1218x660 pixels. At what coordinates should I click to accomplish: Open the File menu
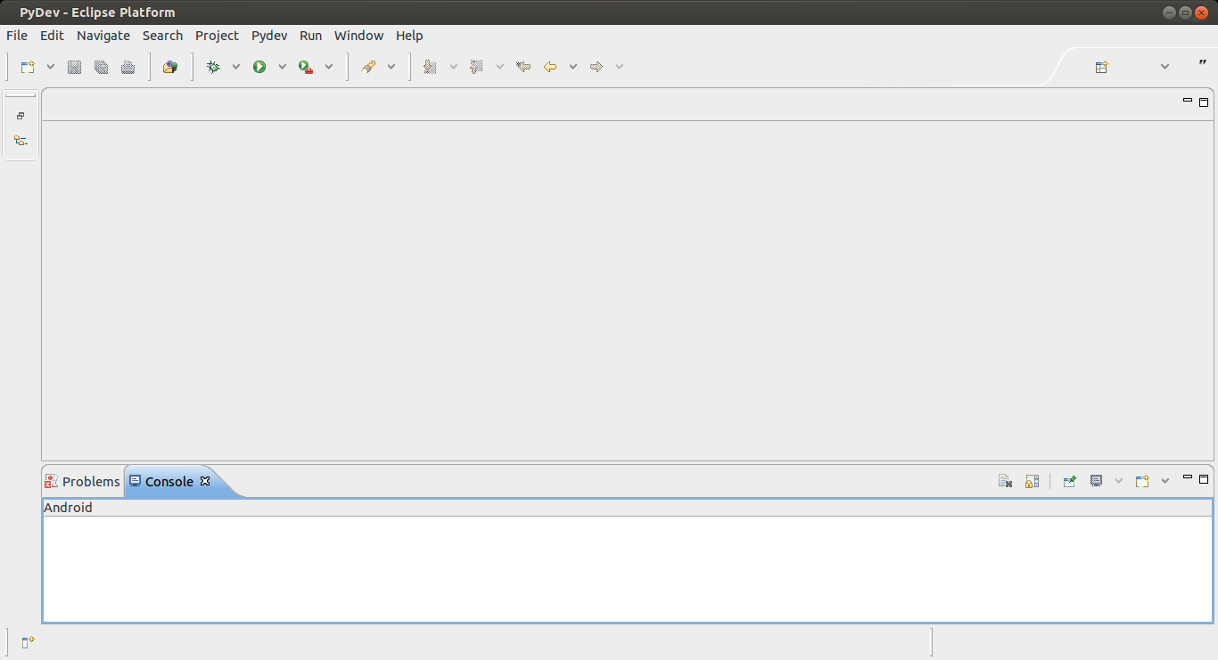17,36
